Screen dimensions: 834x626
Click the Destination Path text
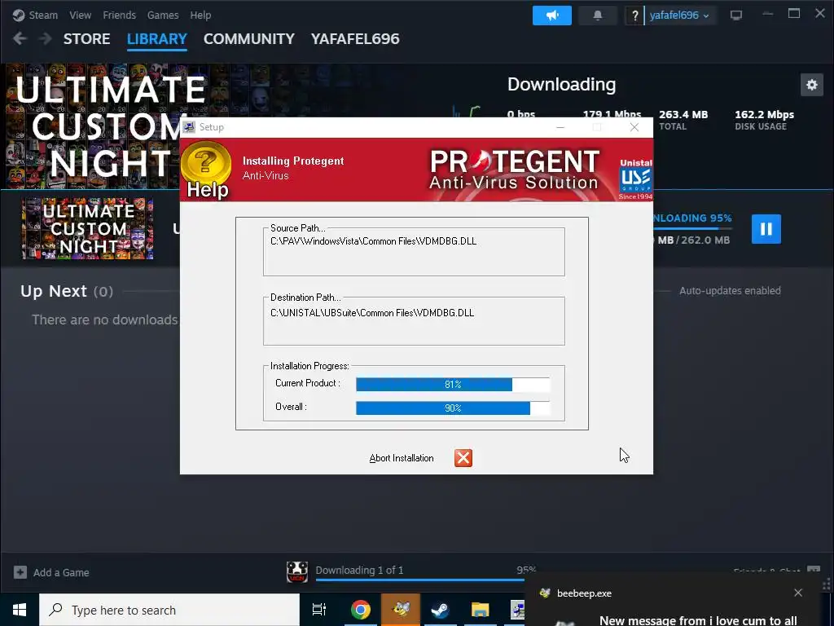click(372, 312)
